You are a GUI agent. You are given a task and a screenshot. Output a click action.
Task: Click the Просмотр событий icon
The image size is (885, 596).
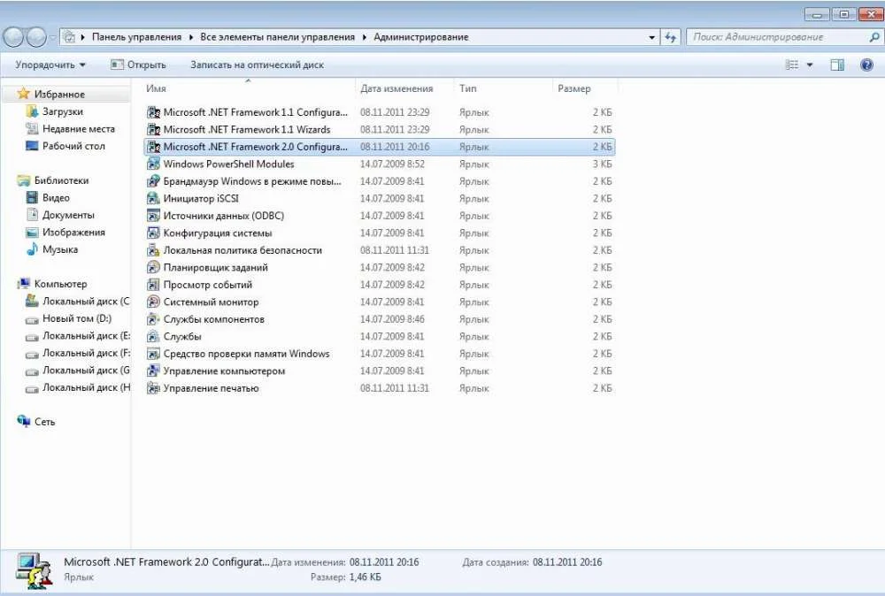coord(153,285)
